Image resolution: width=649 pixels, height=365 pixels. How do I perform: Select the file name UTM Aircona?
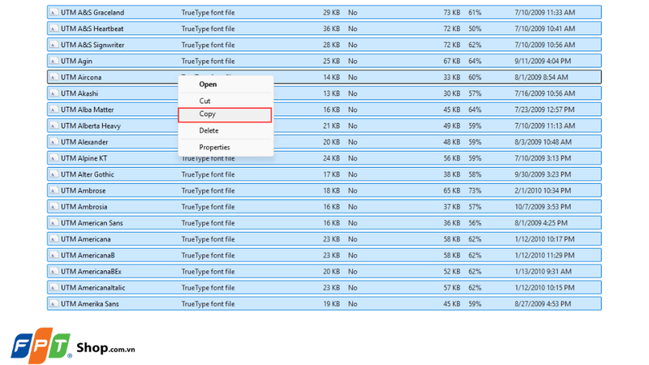81,77
